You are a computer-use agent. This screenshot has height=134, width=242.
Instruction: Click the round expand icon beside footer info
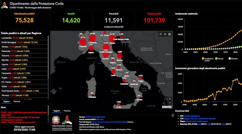(x=173, y=115)
